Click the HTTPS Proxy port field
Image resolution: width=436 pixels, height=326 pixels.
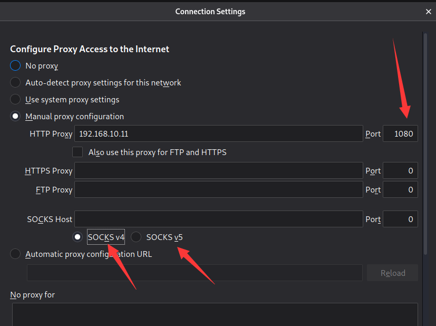click(x=400, y=171)
